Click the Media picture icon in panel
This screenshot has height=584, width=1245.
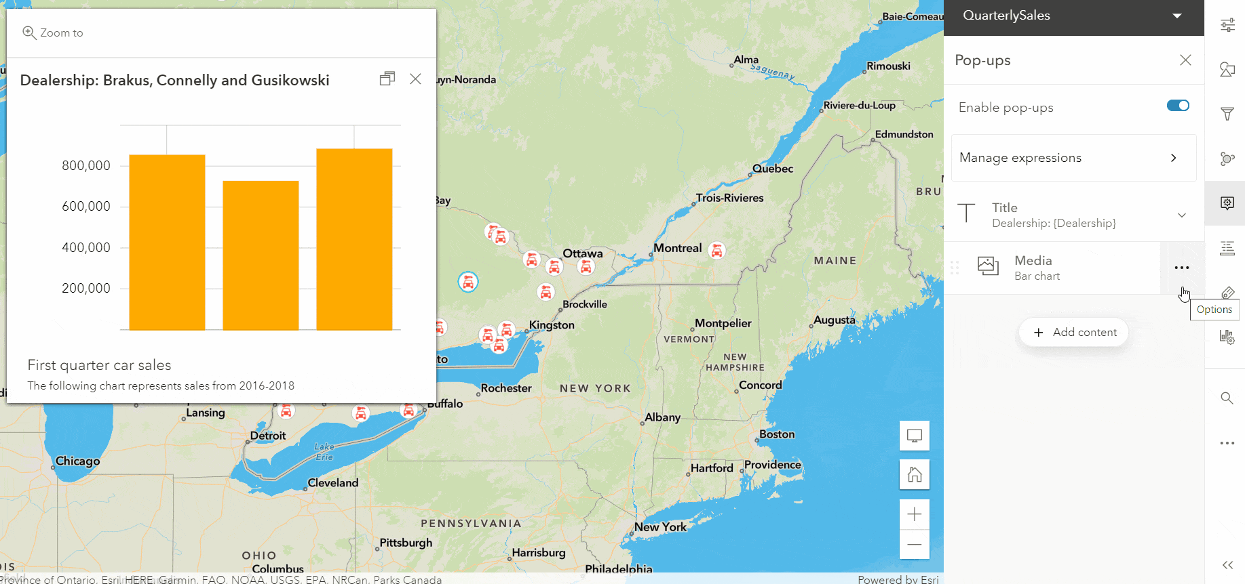click(x=988, y=266)
